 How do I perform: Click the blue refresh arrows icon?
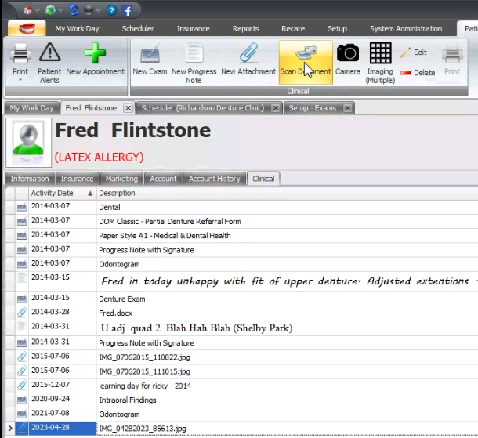point(74,11)
